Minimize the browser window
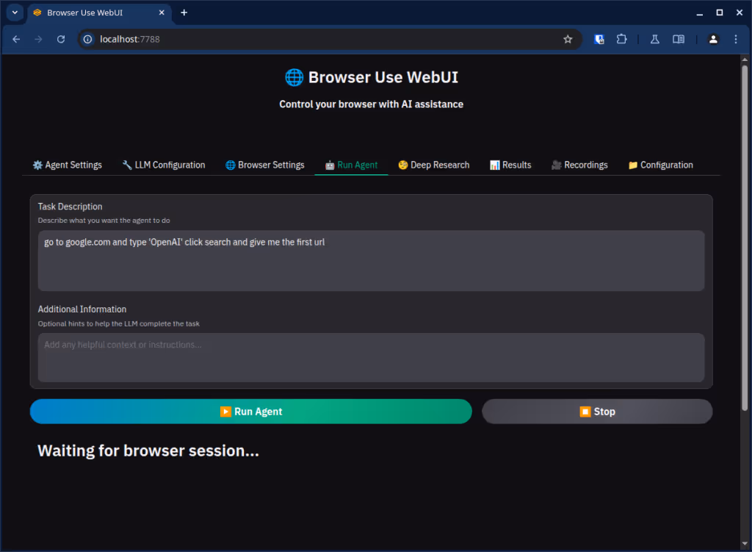The height and width of the screenshot is (552, 752). 700,13
